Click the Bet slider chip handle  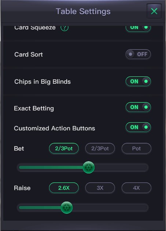(x=89, y=167)
